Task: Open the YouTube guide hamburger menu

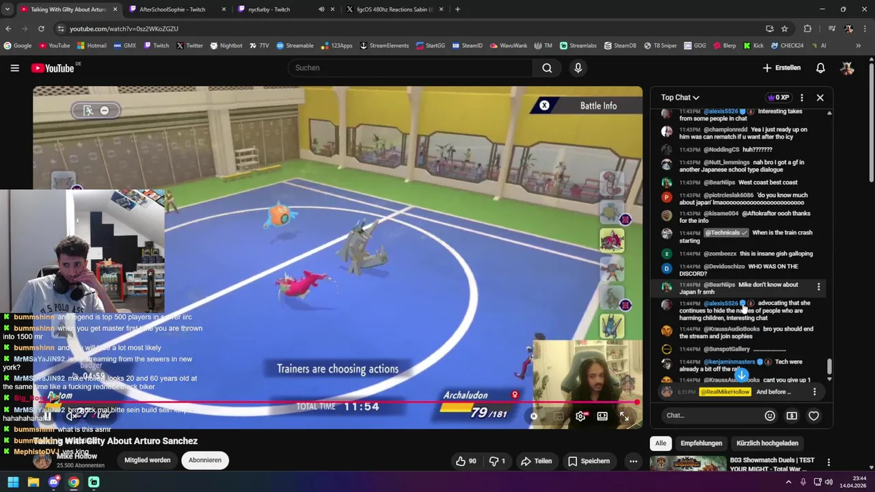Action: [x=14, y=68]
